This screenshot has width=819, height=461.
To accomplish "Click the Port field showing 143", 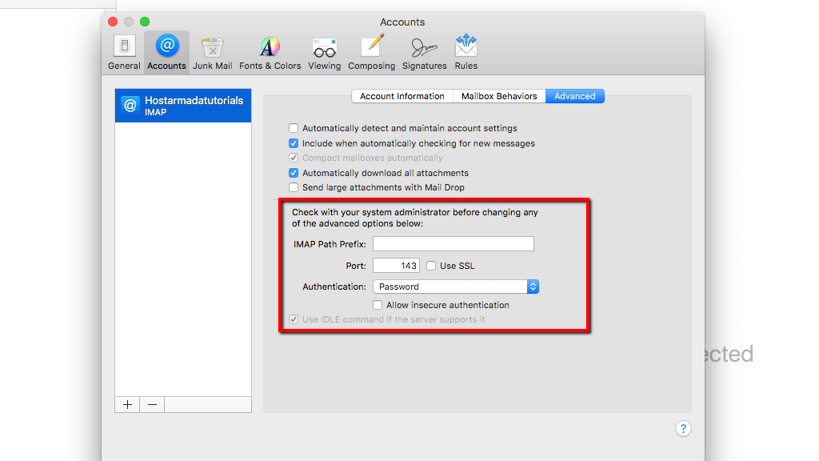I will coord(396,266).
